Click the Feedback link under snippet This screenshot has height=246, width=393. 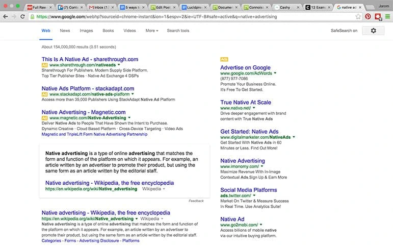click(x=196, y=201)
